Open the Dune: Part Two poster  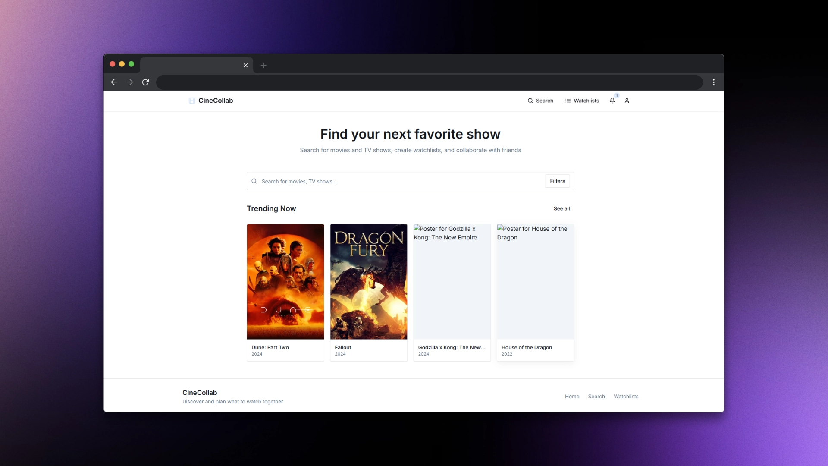[x=285, y=281]
